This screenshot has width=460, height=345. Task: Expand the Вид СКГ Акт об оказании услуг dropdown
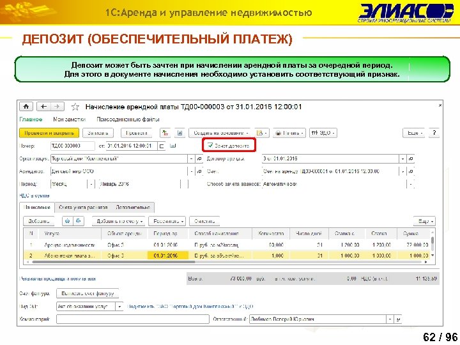point(119,307)
